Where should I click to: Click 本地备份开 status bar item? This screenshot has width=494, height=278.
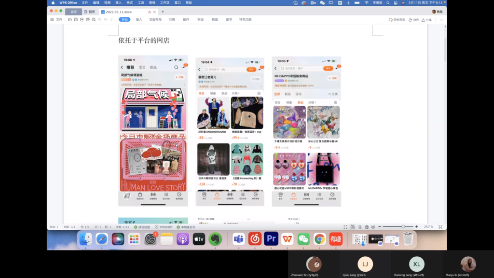pos(186,227)
